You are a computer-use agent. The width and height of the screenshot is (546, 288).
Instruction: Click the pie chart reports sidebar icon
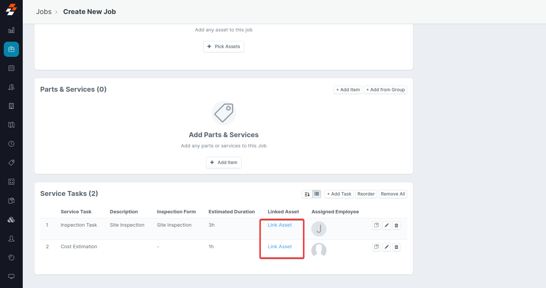pyautogui.click(x=11, y=258)
